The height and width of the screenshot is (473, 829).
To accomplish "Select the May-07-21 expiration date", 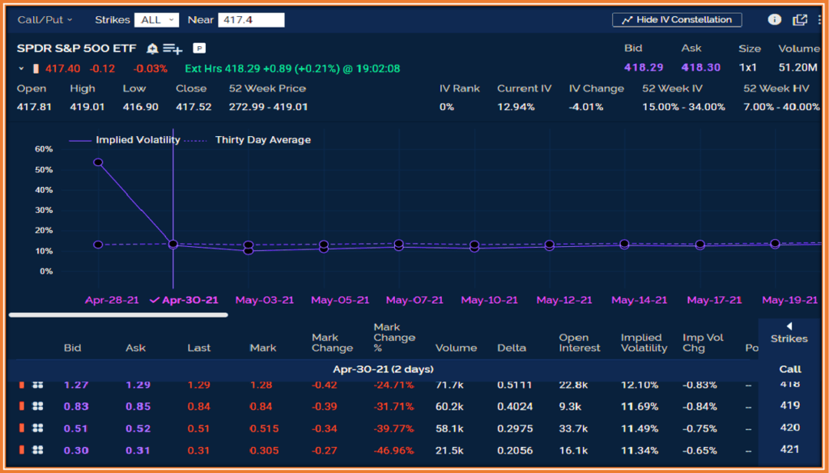I will (x=414, y=300).
